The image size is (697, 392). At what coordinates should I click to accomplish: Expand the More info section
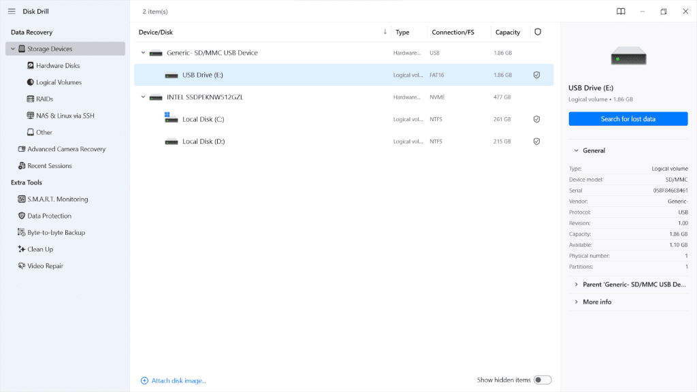click(597, 301)
